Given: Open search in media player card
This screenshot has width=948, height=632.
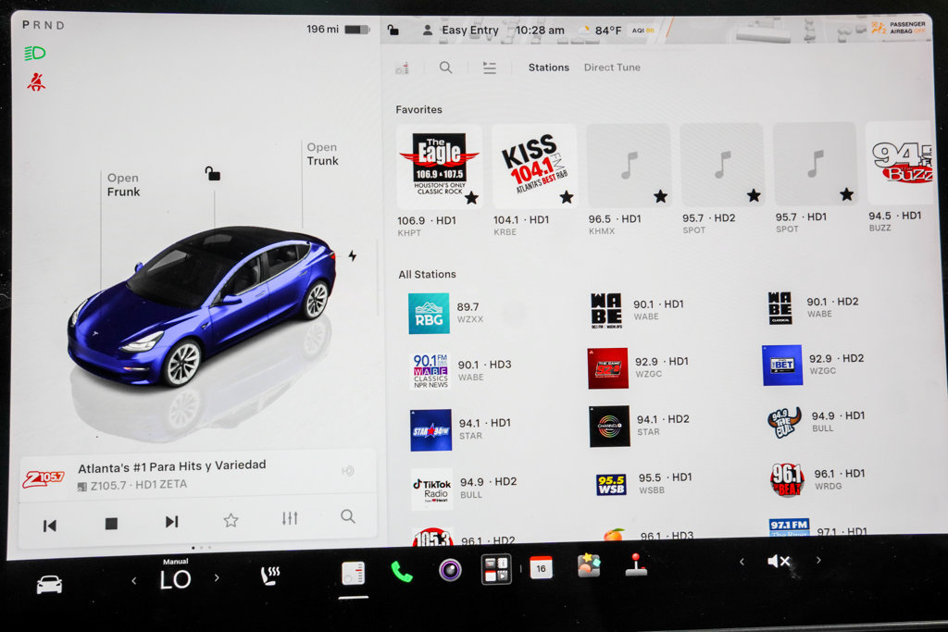Looking at the screenshot, I should point(348,516).
